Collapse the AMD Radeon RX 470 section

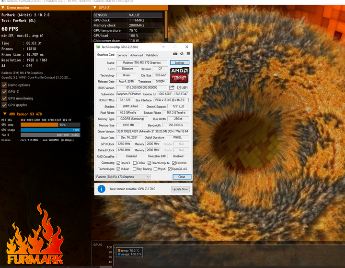coord(5,114)
